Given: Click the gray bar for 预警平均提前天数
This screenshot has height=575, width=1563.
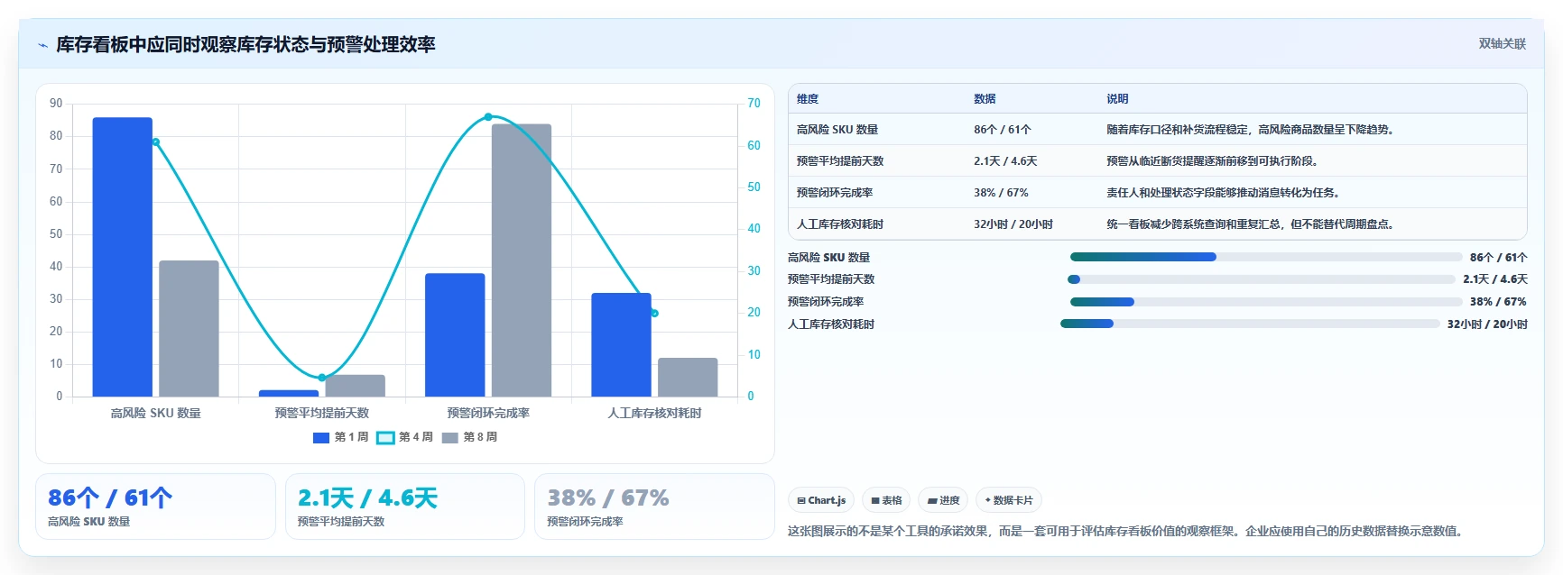Looking at the screenshot, I should pos(355,386).
